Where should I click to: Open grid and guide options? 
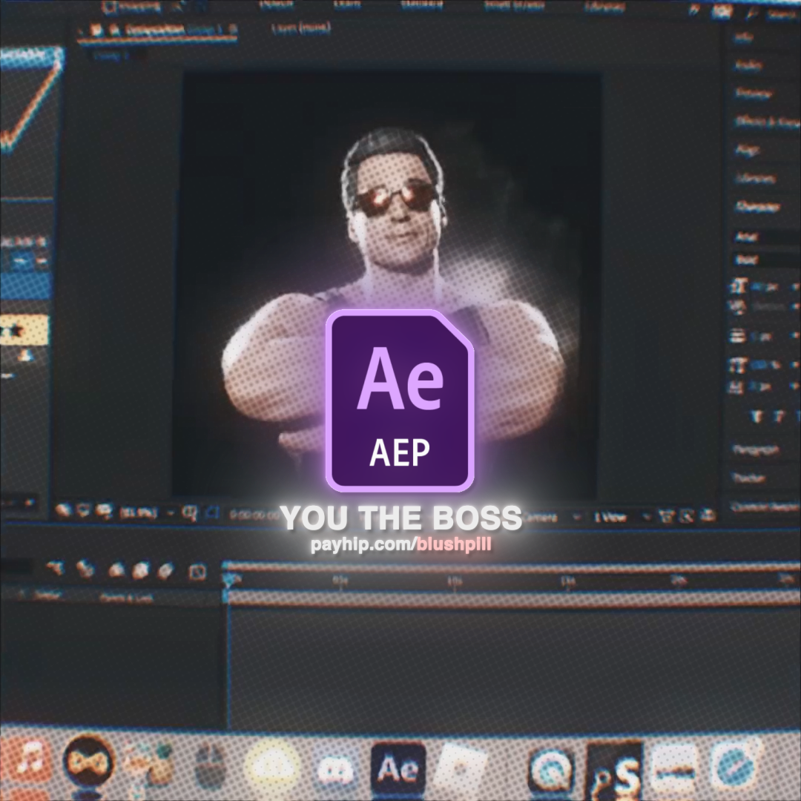(x=190, y=513)
